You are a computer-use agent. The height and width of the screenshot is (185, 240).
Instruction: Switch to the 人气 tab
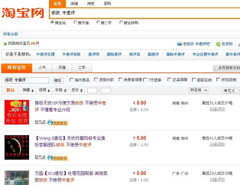pos(42,68)
